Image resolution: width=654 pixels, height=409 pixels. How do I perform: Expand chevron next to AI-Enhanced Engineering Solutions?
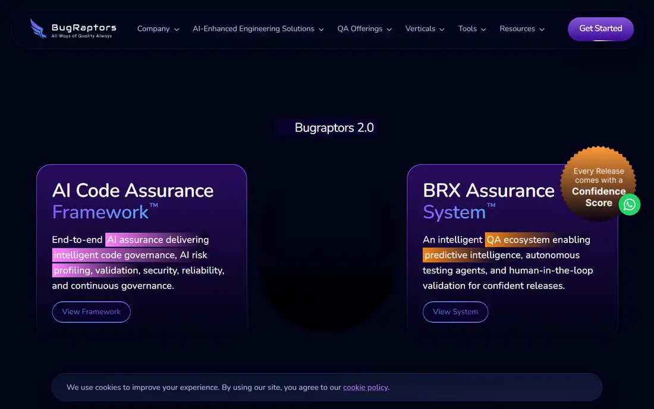(x=321, y=30)
